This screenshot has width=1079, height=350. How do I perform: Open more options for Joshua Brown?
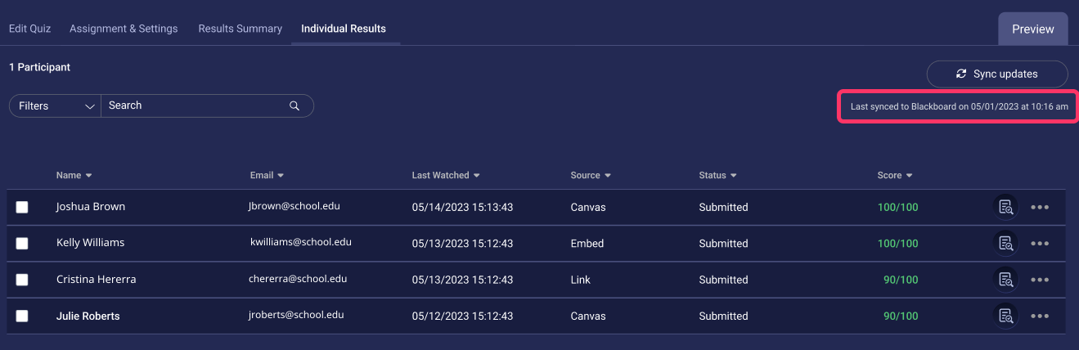[x=1040, y=207]
